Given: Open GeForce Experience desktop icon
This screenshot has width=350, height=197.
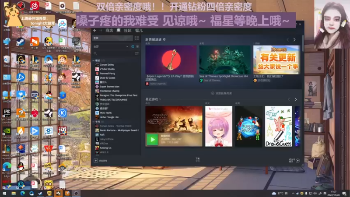Looking at the screenshot, I should pyautogui.click(x=7, y=134).
